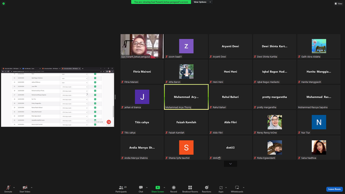The image size is (345, 194).
Task: Select the zoom baa01 tile with Z avatar
Action: [186, 46]
